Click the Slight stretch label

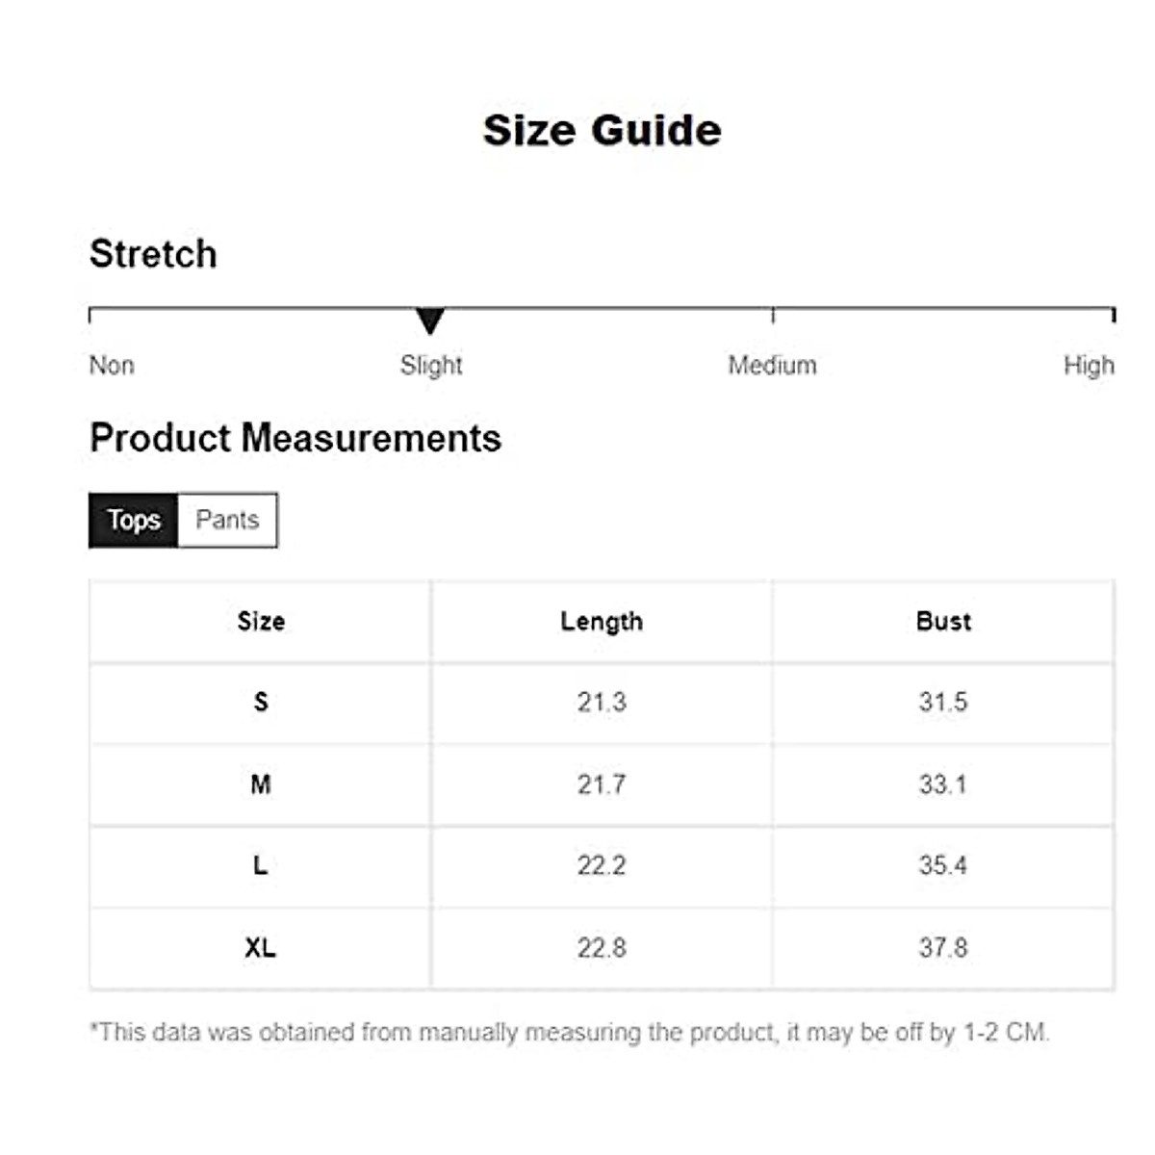point(431,366)
